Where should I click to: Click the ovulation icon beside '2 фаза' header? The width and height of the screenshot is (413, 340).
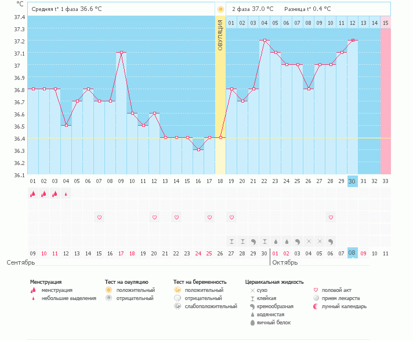(220, 9)
